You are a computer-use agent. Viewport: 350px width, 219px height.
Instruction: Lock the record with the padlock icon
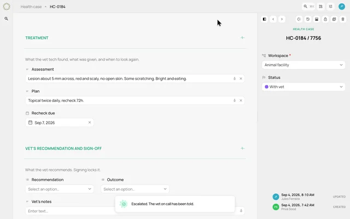coord(325,19)
